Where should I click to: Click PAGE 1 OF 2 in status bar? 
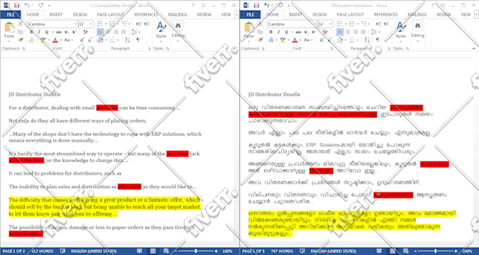[x=14, y=251]
